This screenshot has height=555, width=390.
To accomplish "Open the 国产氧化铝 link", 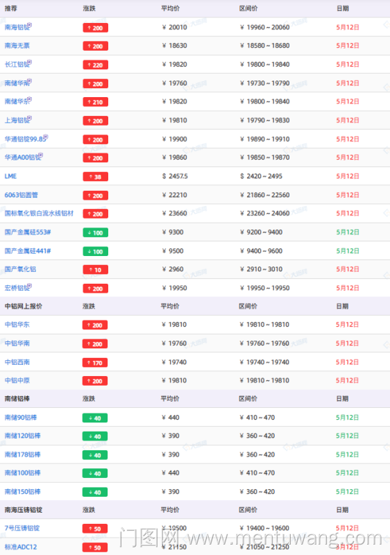I will [x=20, y=269].
